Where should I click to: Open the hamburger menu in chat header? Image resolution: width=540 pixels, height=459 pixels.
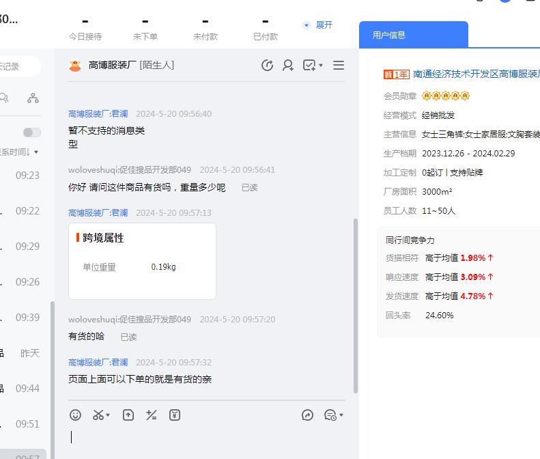click(339, 66)
